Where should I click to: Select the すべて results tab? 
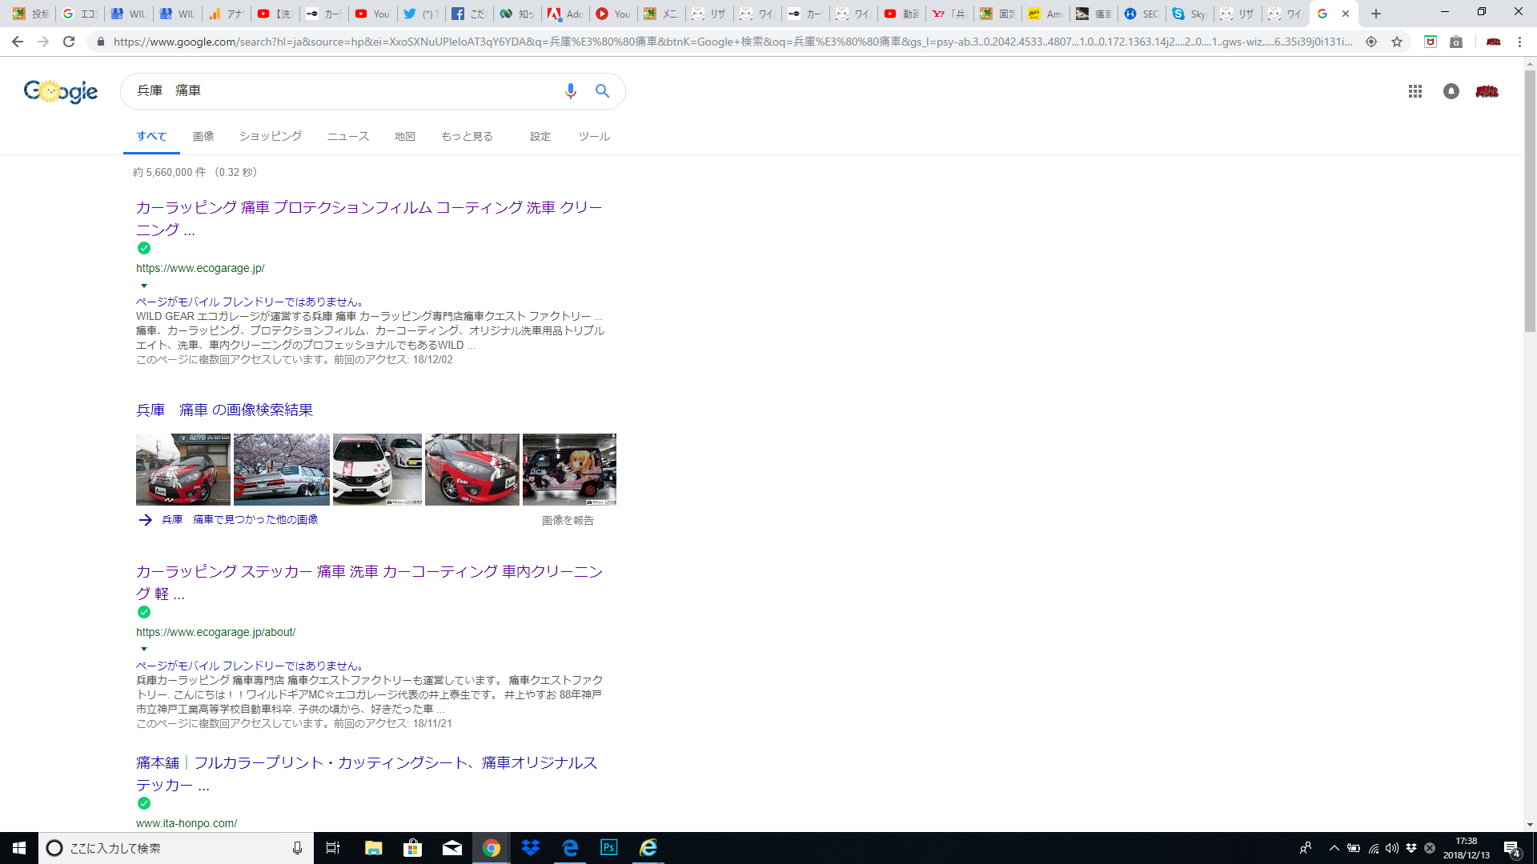[x=151, y=136]
